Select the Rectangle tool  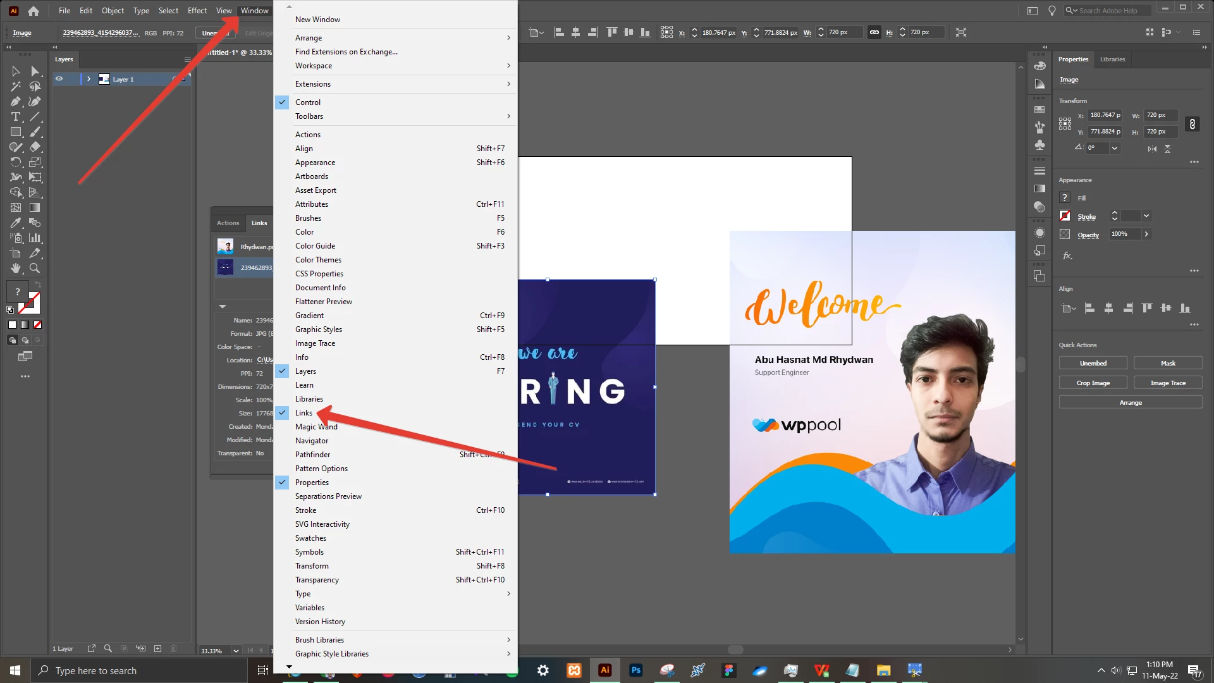pyautogui.click(x=16, y=132)
